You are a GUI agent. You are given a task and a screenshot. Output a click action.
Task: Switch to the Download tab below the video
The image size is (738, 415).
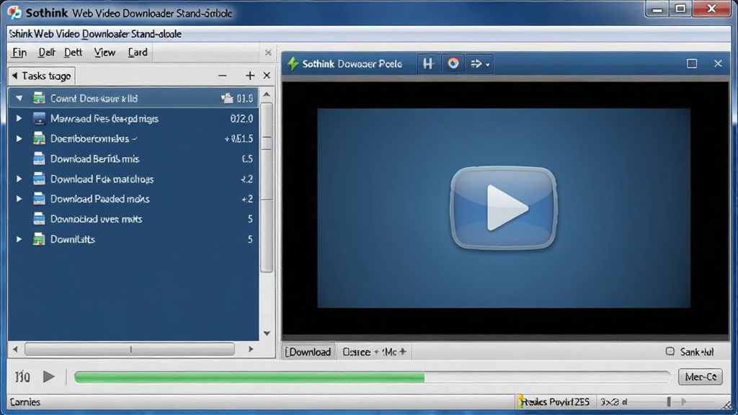coord(308,352)
